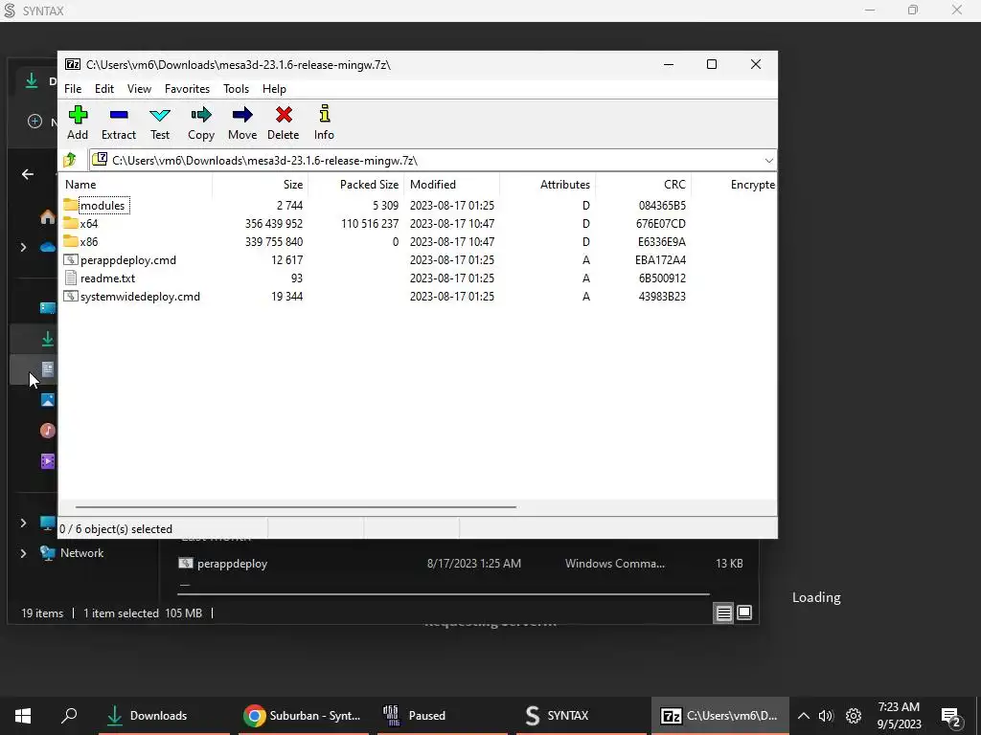Switch Explorer to large icons view

tap(744, 613)
